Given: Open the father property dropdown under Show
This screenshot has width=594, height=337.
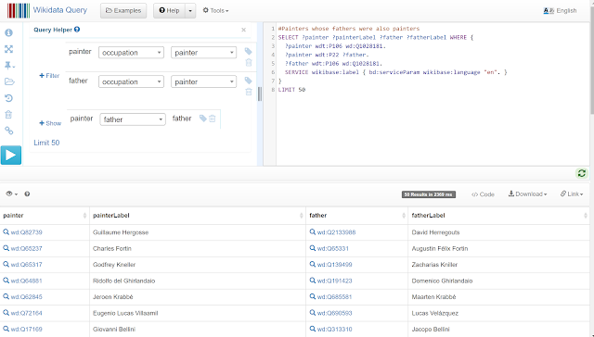Looking at the screenshot, I should [x=133, y=119].
